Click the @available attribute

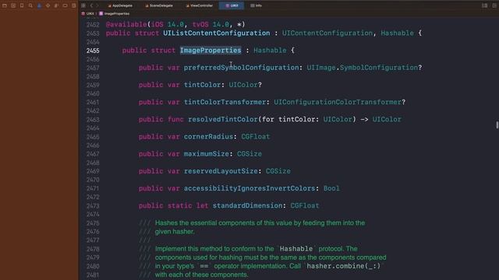pos(126,24)
